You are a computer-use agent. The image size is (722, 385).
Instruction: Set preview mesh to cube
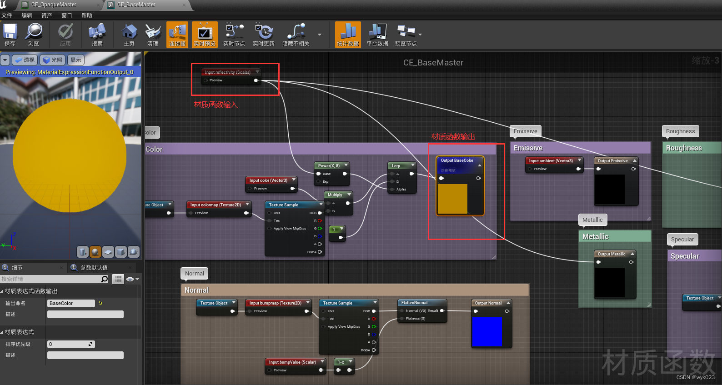(x=120, y=252)
